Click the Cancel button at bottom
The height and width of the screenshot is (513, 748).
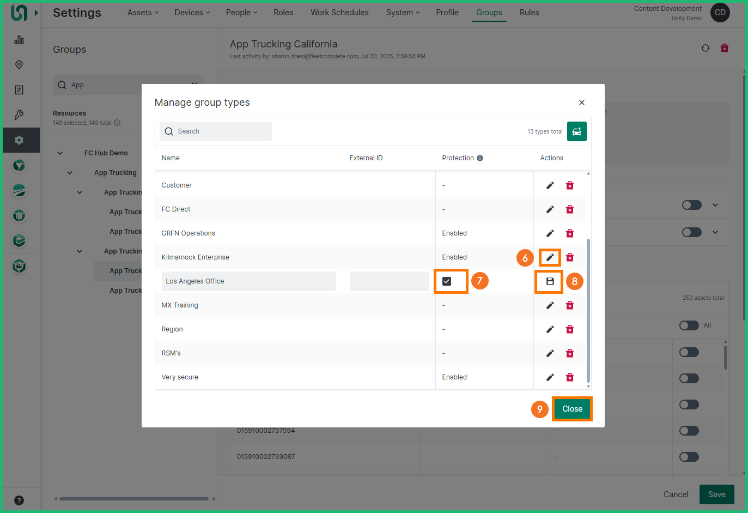pos(676,494)
